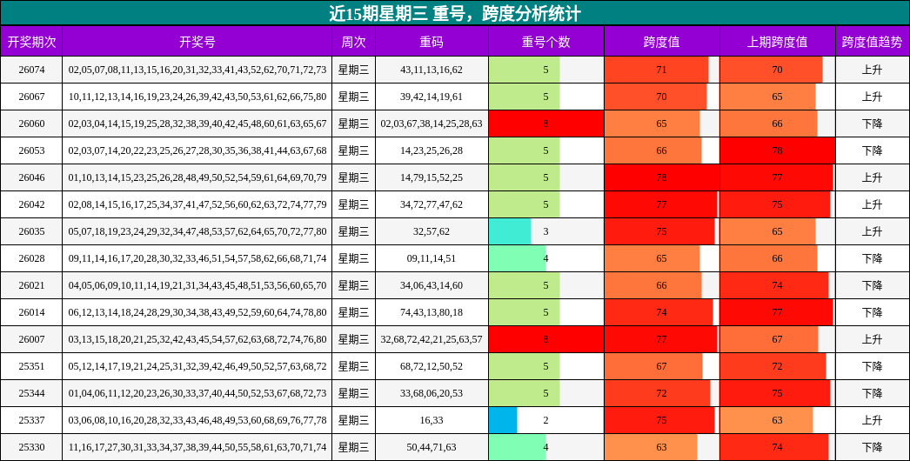Click previous span value 63 in row 25337

(777, 420)
